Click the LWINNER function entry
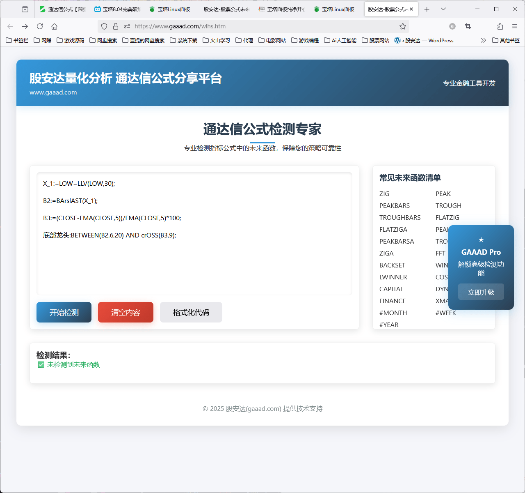The width and height of the screenshot is (525, 493). click(393, 277)
